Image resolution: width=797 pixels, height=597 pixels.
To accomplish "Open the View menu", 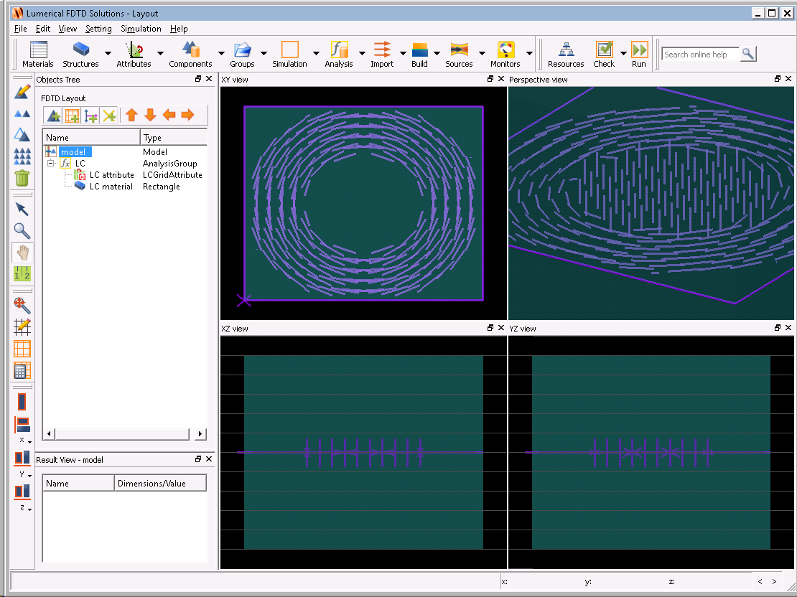I will (67, 29).
